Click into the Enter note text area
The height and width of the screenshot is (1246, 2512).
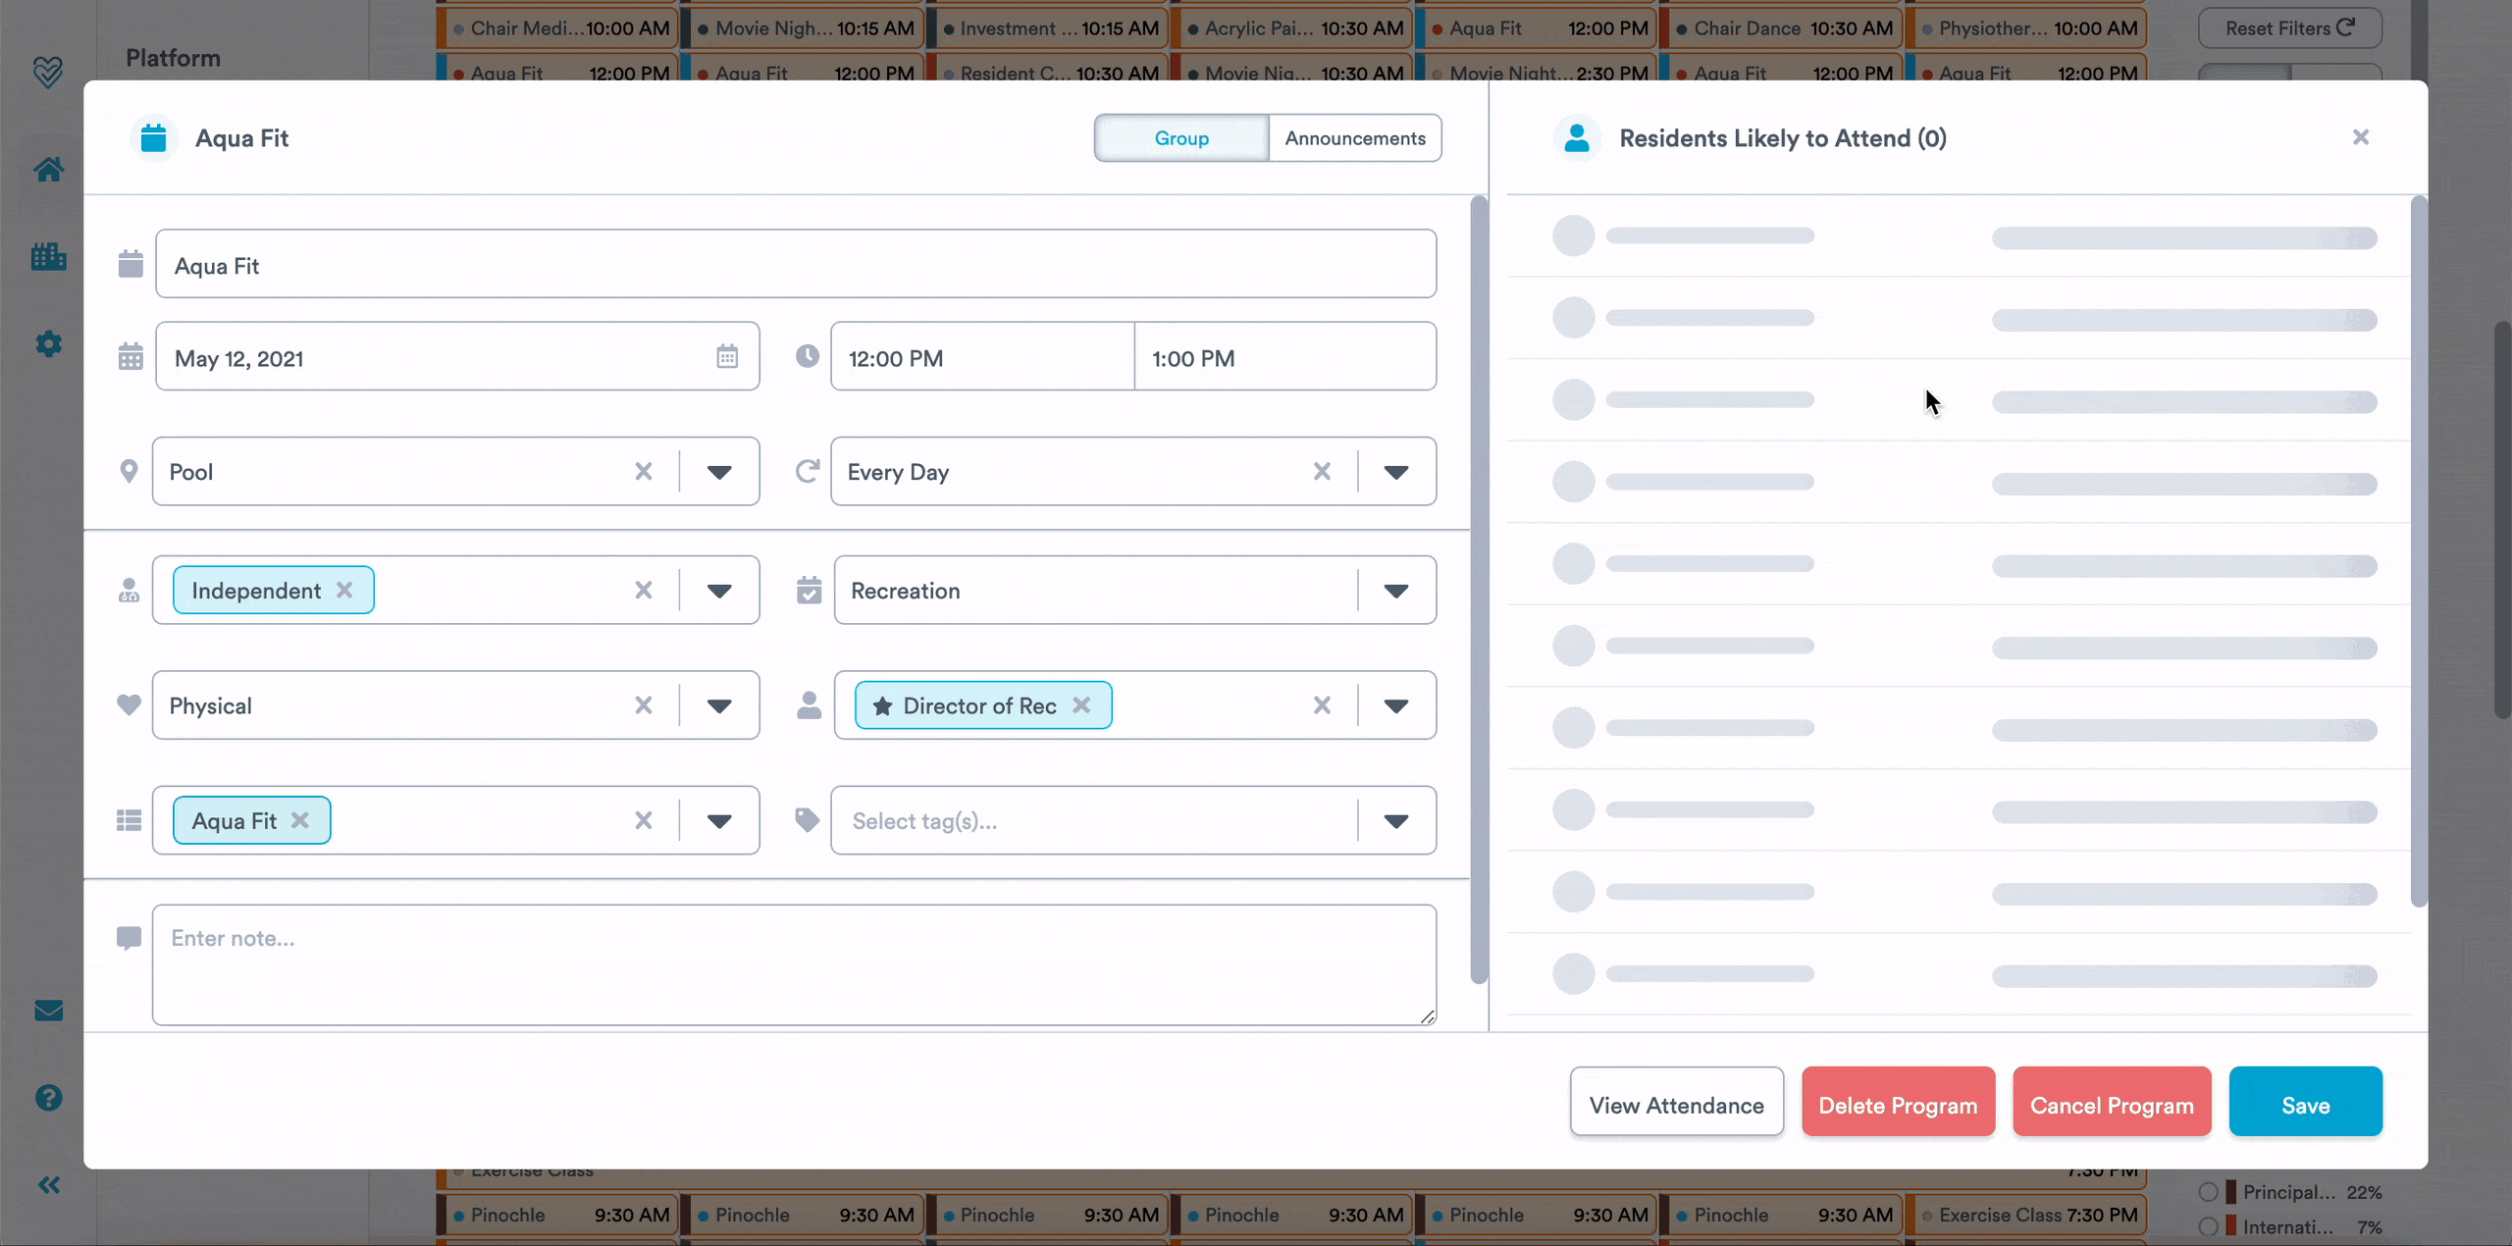[x=793, y=964]
